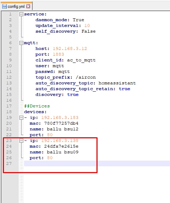This screenshot has height=203, width=170.
Task: Collapse the fold marker for ip 192.168.3.138
Action: (21, 140)
